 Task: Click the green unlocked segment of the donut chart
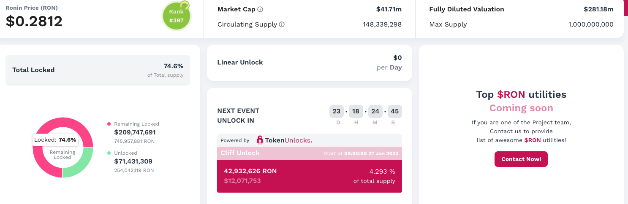tap(80, 166)
